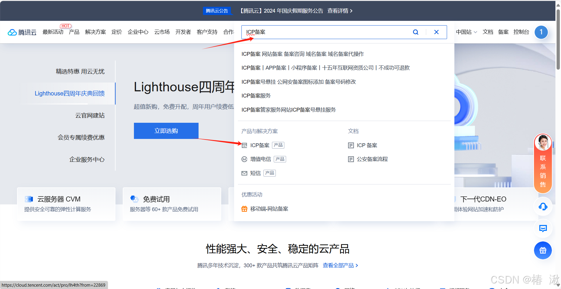Click the orange gift icon beside 移动端-网站备案
561x289 pixels.
pyautogui.click(x=244, y=209)
